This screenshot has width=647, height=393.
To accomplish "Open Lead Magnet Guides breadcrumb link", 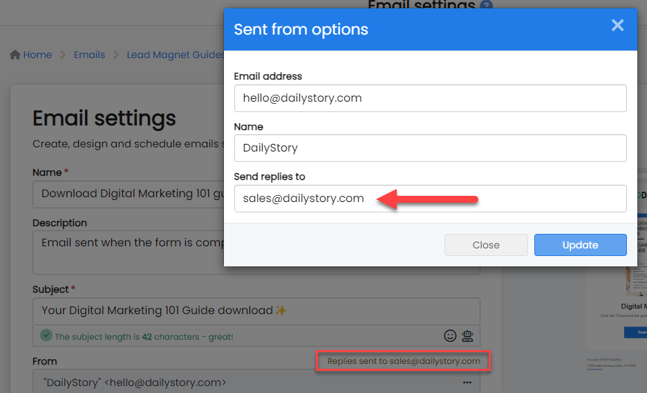I will tap(176, 55).
